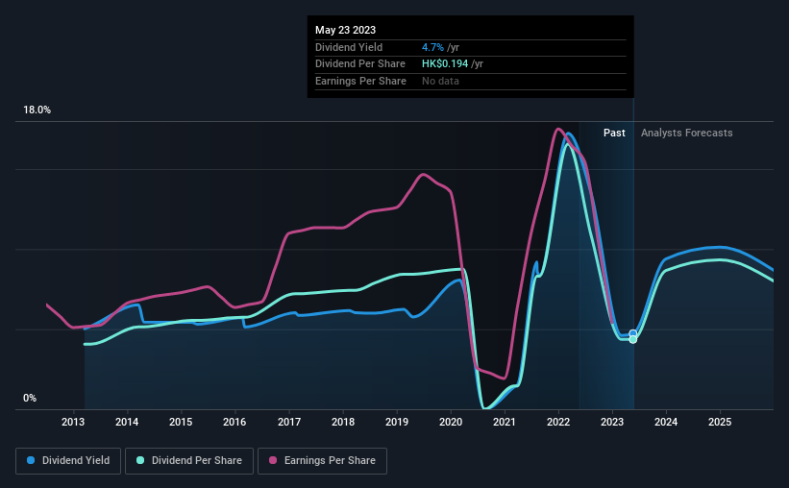
Task: Click the 18.0% y-axis label
Action: (37, 110)
